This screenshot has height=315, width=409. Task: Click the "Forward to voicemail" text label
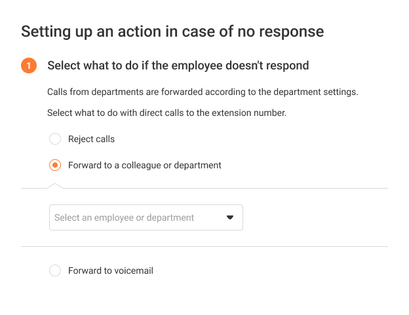[111, 270]
